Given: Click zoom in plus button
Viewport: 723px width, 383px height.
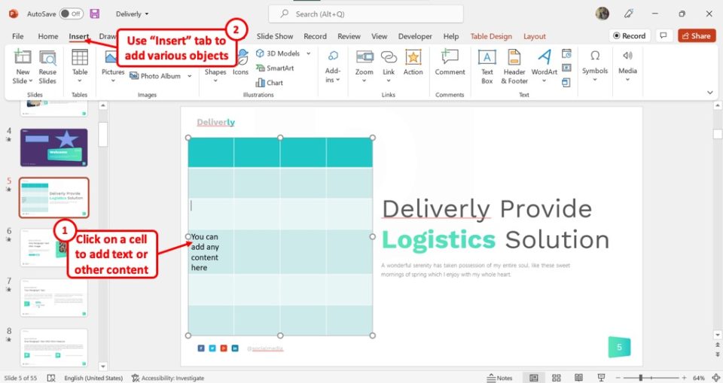Looking at the screenshot, I should point(685,378).
